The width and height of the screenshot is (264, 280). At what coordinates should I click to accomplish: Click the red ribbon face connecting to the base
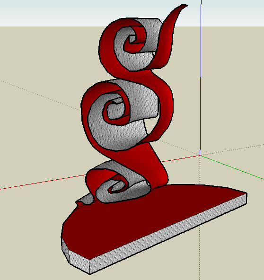click(x=154, y=166)
